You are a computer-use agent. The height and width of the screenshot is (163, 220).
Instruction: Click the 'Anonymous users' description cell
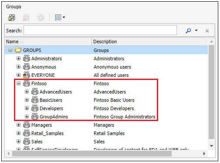tap(112, 67)
